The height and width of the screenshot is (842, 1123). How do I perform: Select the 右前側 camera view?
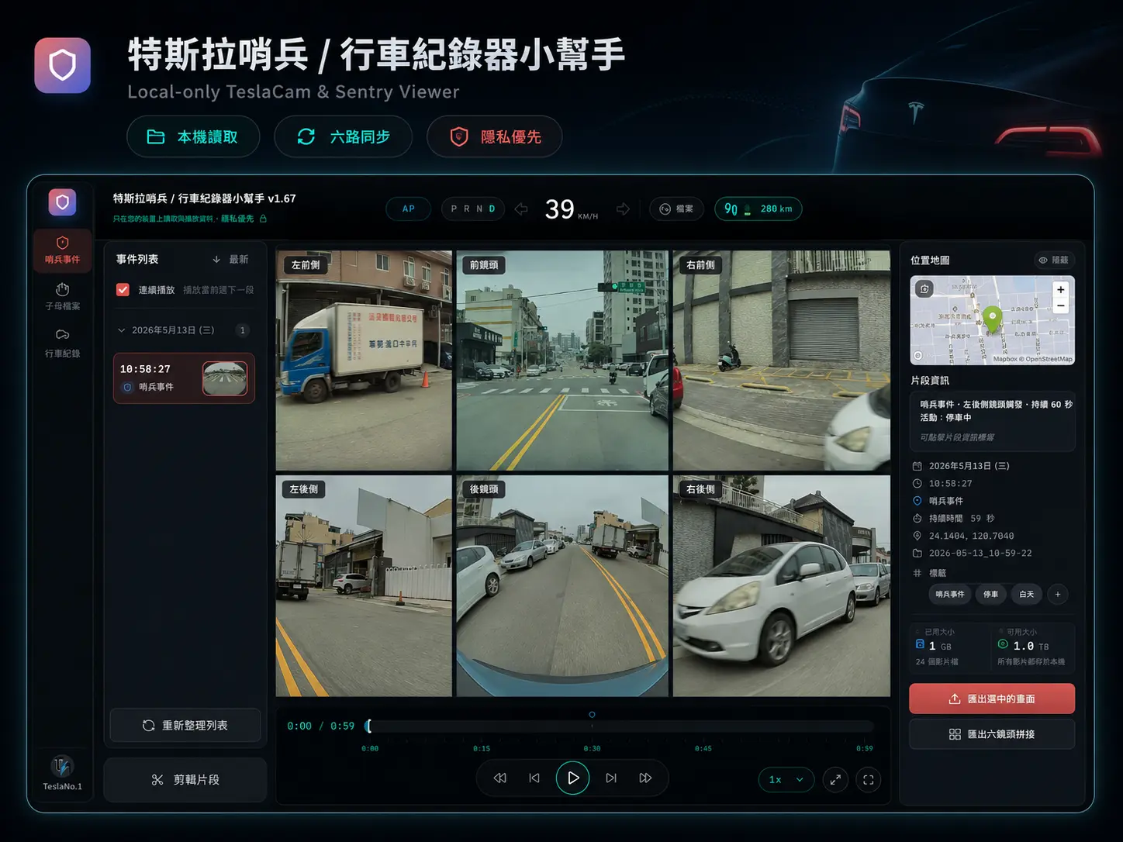[782, 361]
